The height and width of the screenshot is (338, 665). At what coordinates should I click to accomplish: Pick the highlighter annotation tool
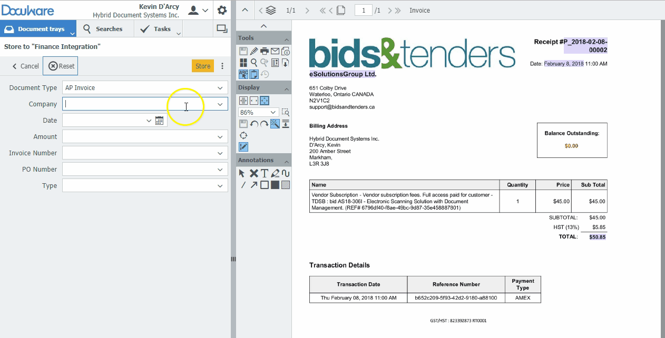click(275, 173)
